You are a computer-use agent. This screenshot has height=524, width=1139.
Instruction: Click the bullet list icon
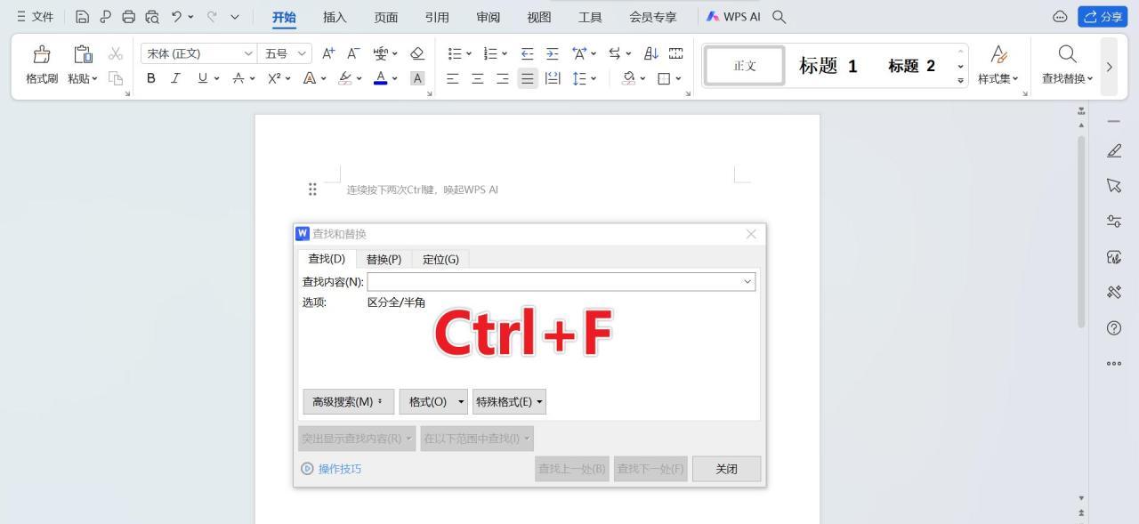click(454, 53)
